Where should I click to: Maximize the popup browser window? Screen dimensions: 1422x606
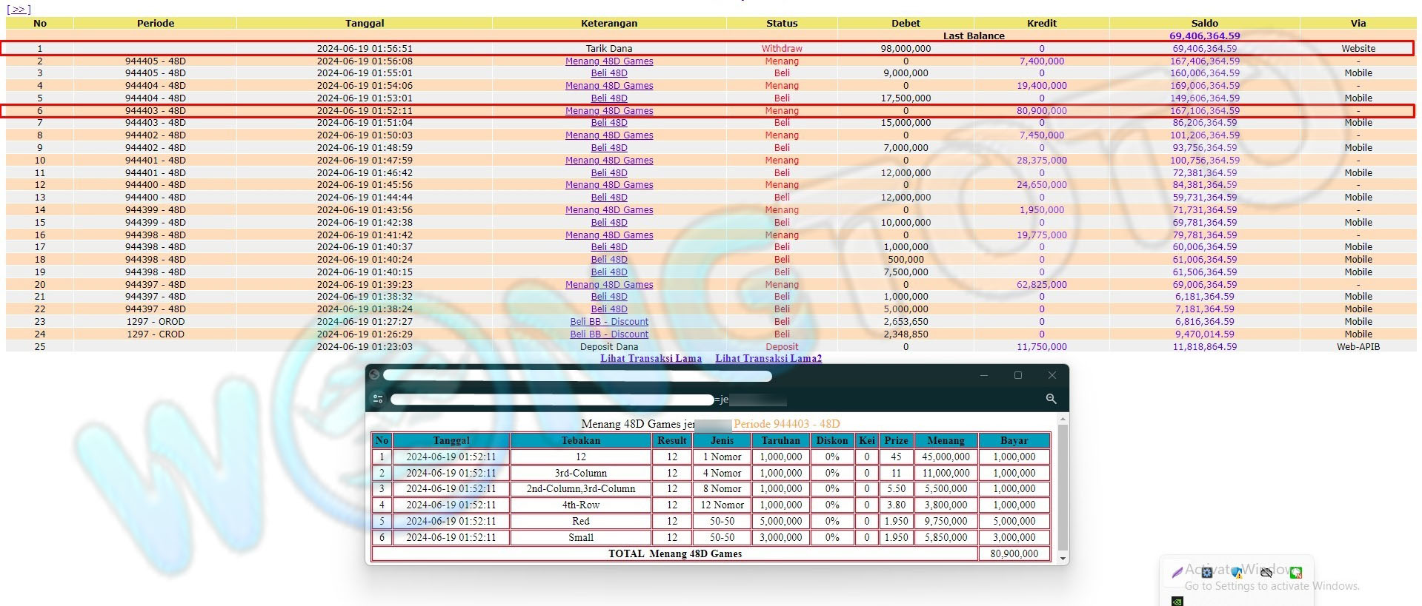point(1017,375)
